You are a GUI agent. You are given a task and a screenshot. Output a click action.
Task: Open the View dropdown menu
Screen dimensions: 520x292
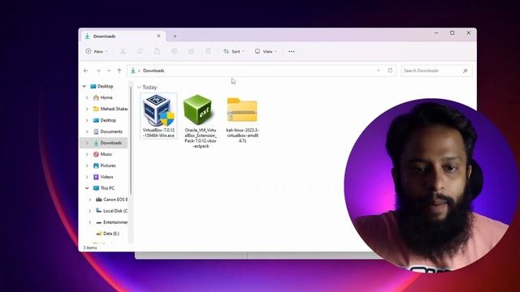(x=266, y=51)
